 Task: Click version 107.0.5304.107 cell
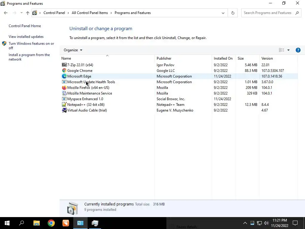coord(273,70)
